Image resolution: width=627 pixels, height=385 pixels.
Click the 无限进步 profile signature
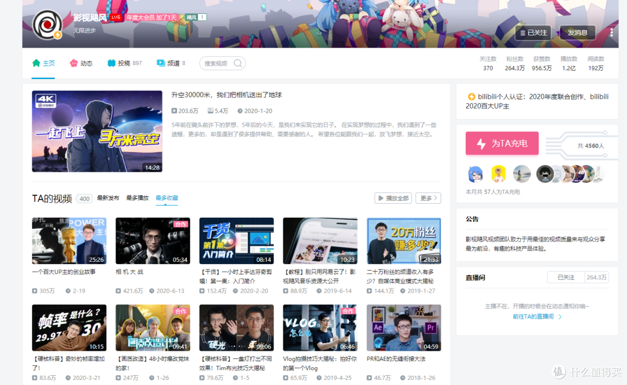click(x=84, y=30)
